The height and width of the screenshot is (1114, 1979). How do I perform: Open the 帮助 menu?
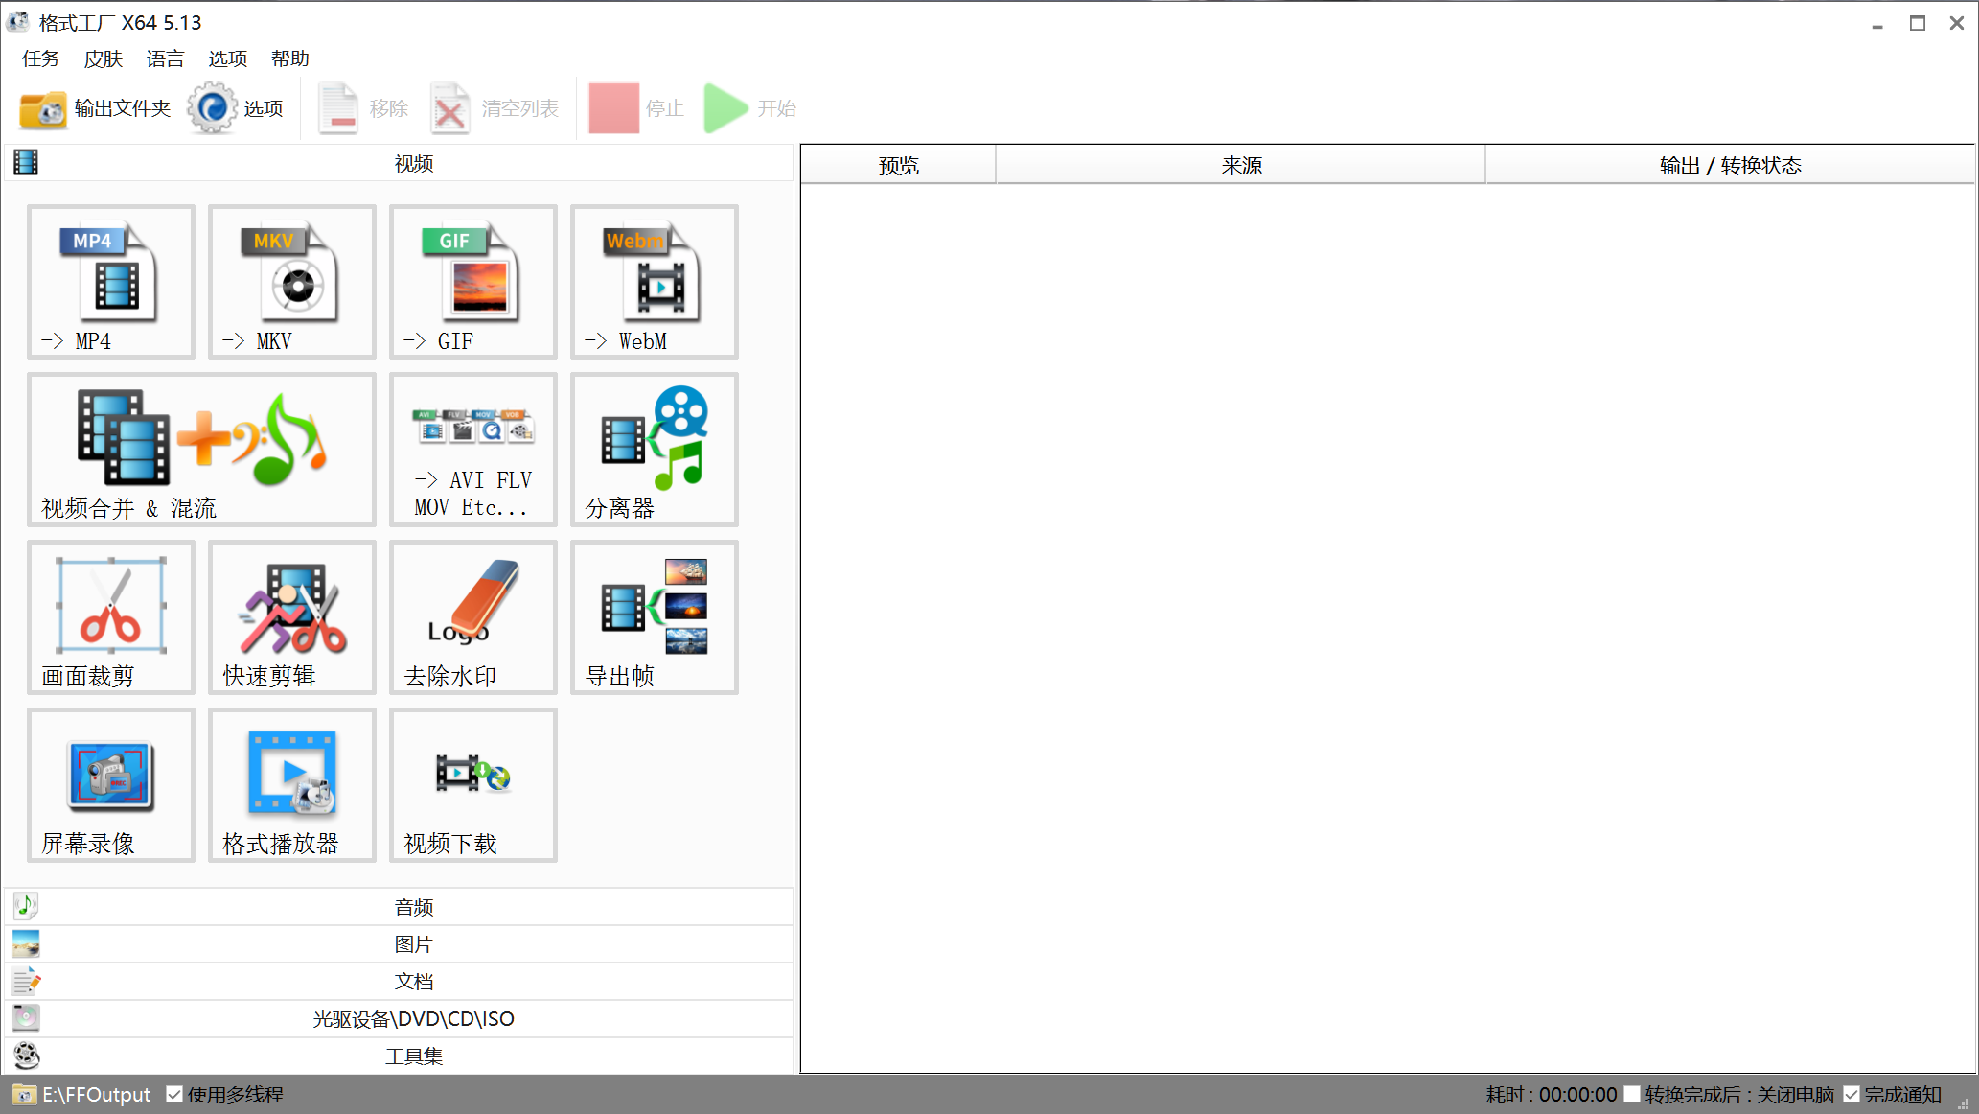290,58
